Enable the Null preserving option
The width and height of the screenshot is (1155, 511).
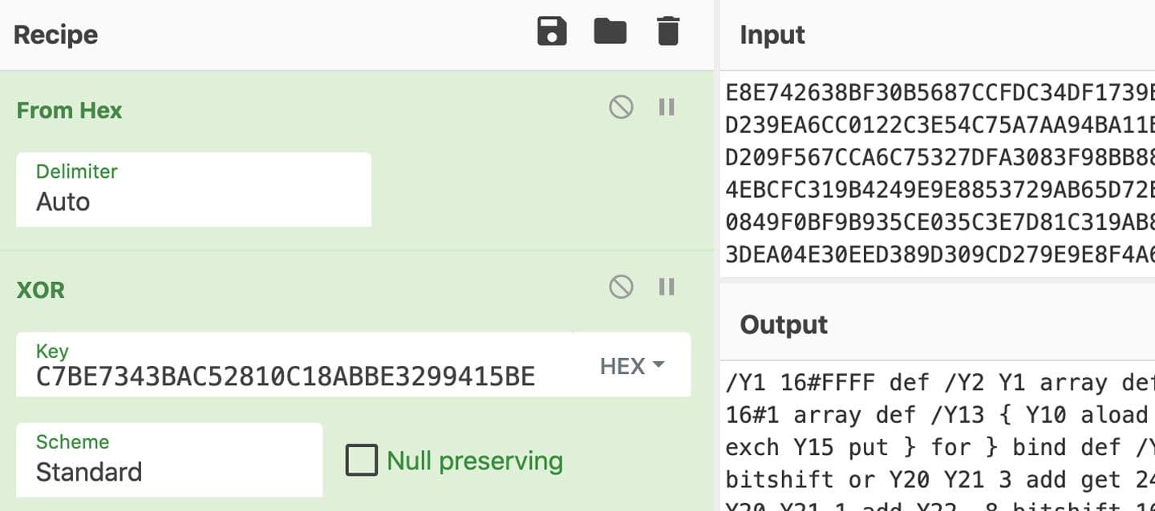coord(362,460)
